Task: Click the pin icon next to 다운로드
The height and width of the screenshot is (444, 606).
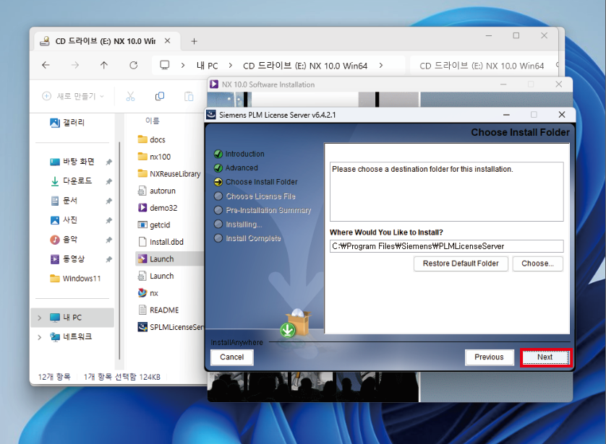Action: click(x=109, y=181)
